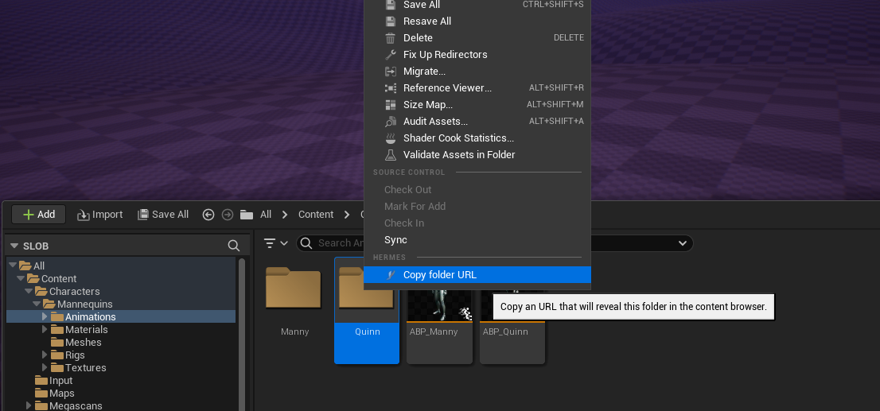
Task: Open the dropdown right of the search bar
Action: click(681, 243)
